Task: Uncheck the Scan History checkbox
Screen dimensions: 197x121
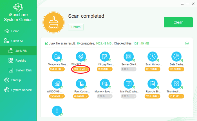Action: tap(157, 61)
